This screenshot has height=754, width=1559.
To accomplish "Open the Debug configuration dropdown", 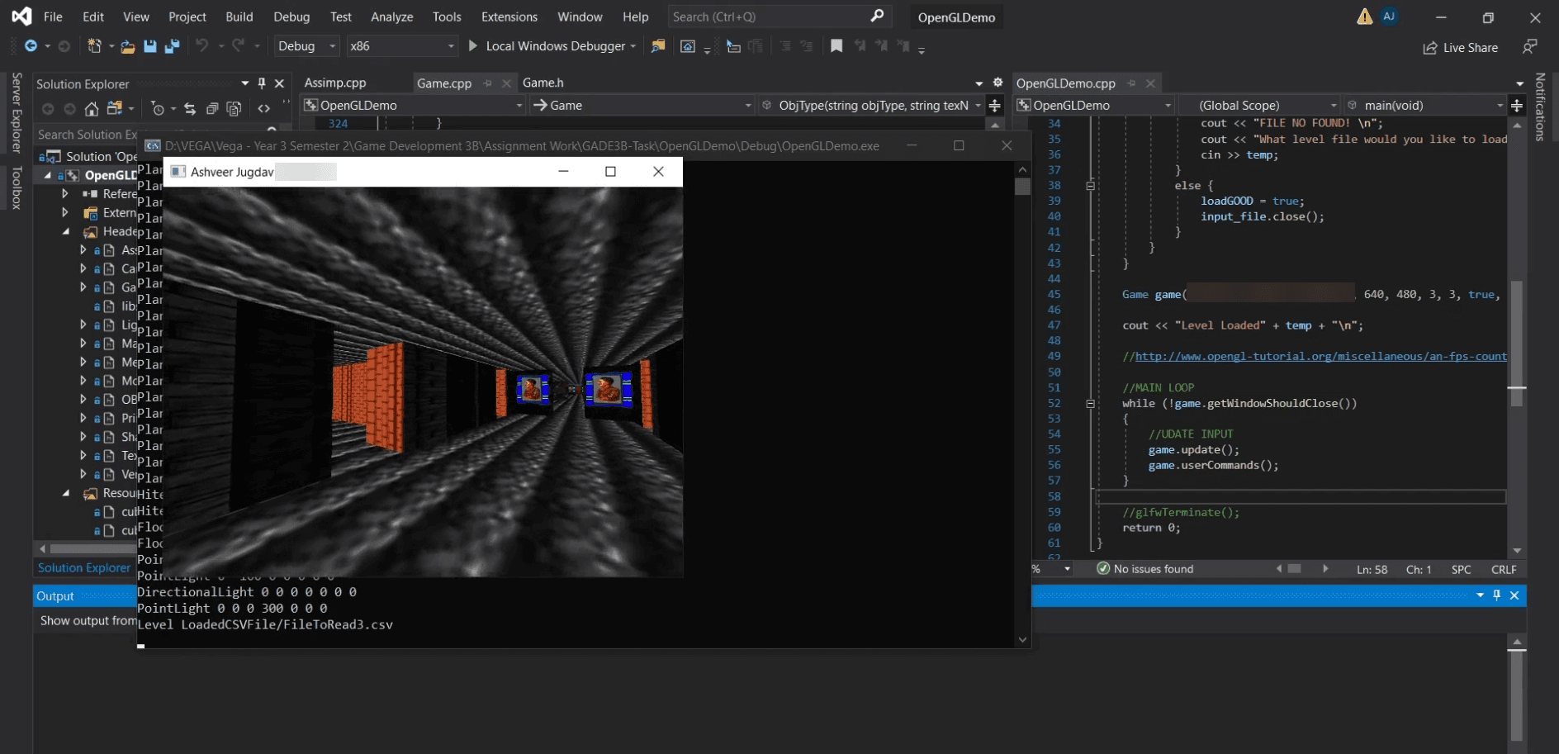I will pyautogui.click(x=306, y=46).
